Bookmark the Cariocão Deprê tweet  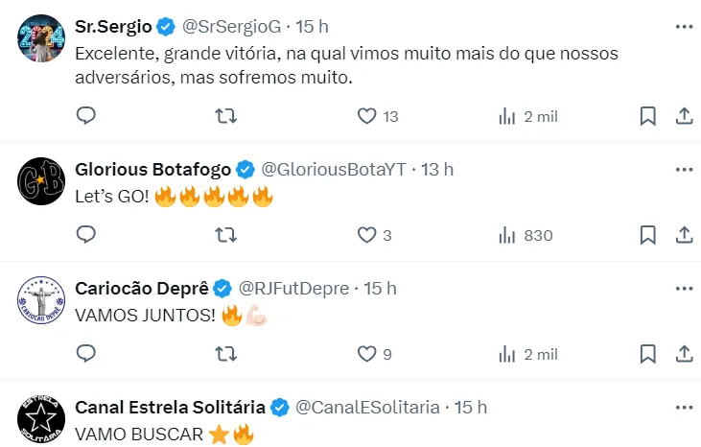(648, 354)
